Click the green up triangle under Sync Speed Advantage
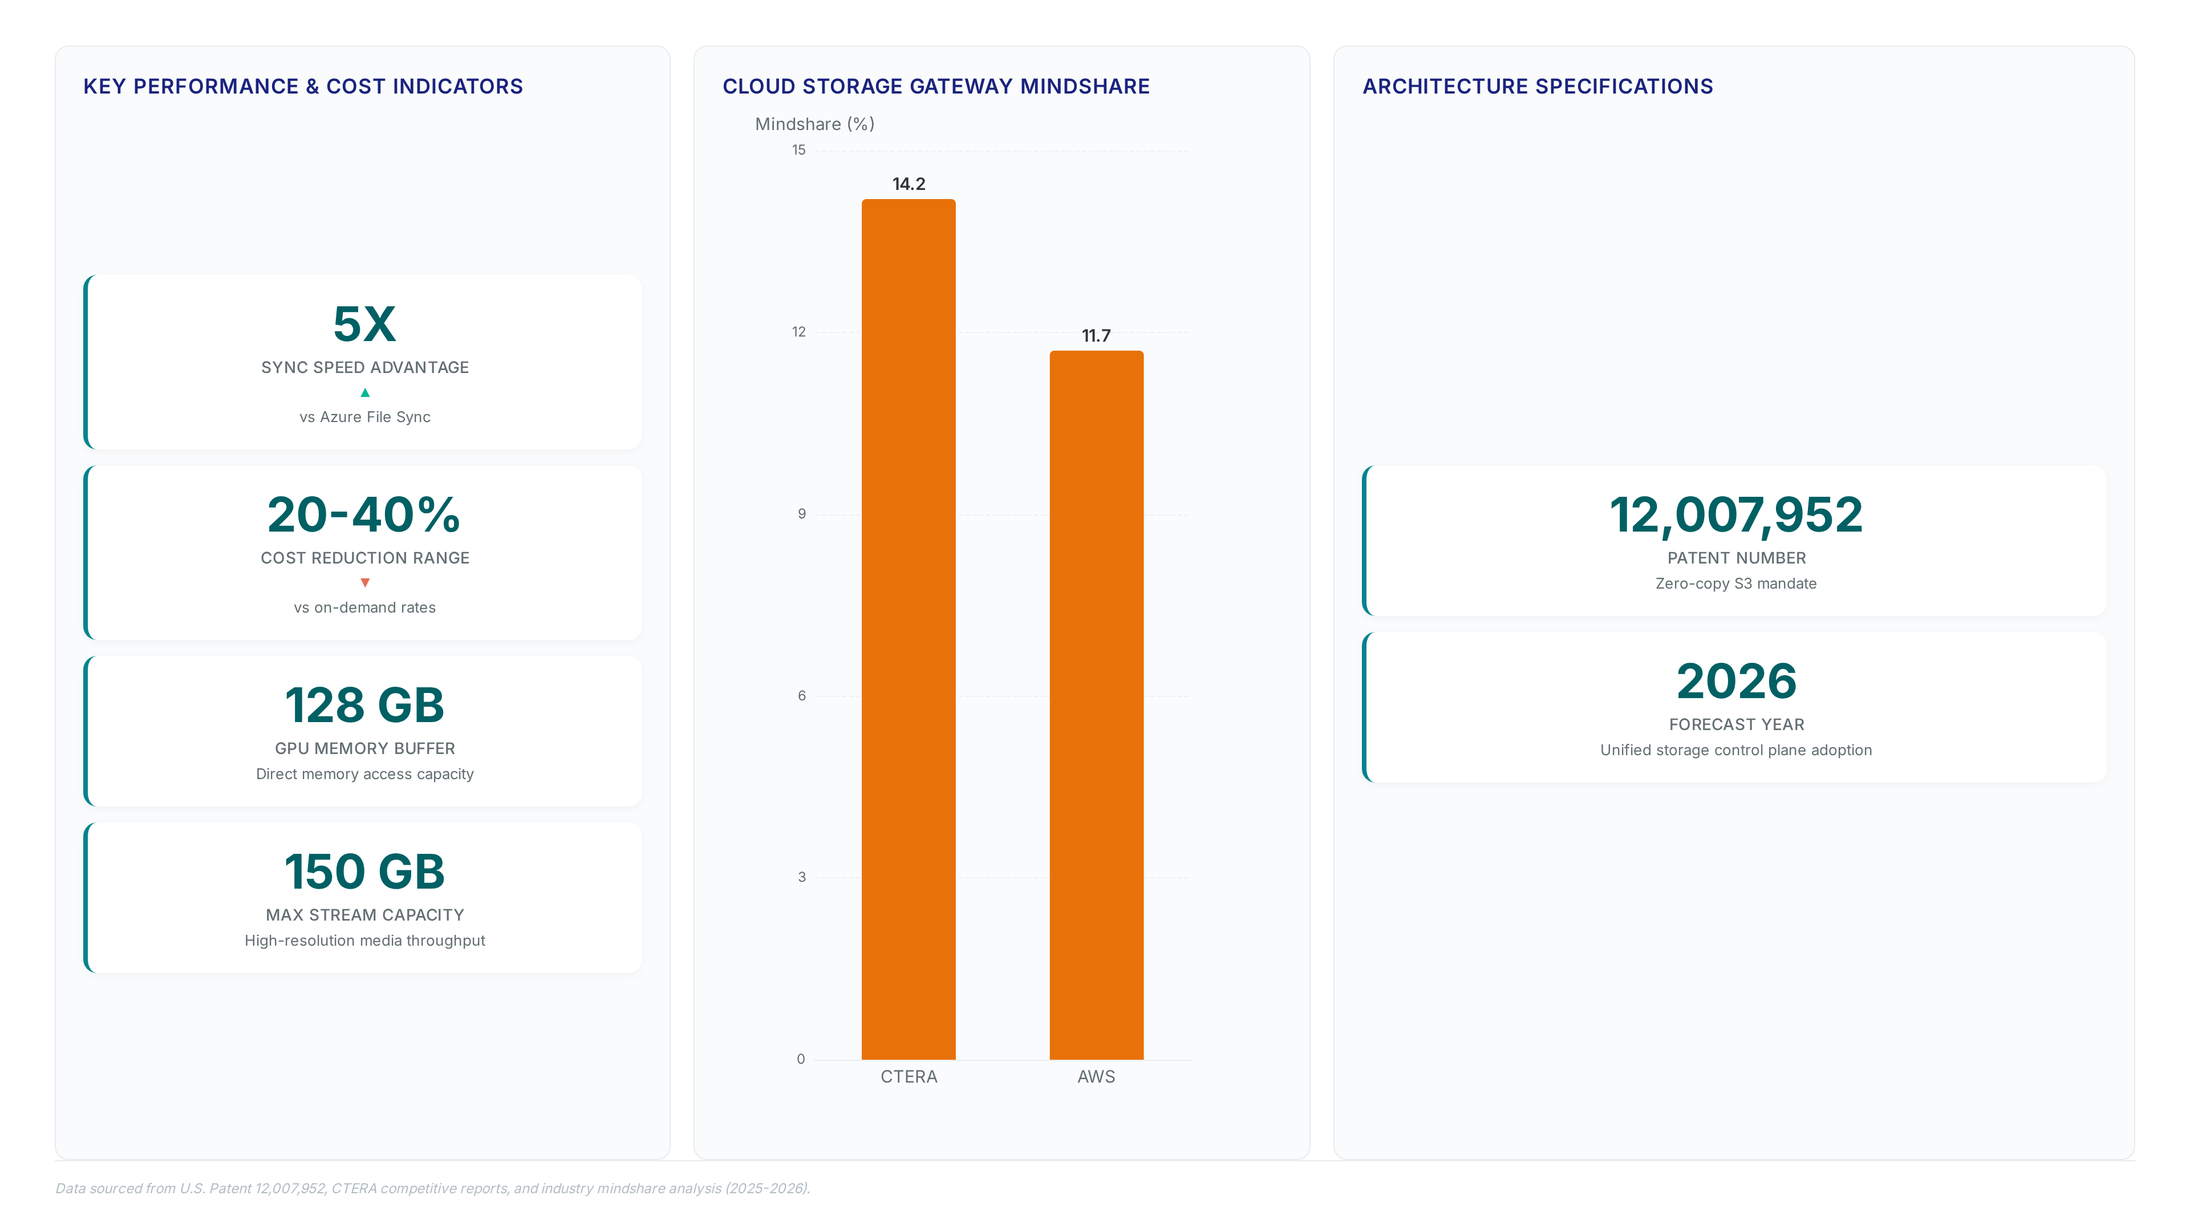 pos(365,393)
